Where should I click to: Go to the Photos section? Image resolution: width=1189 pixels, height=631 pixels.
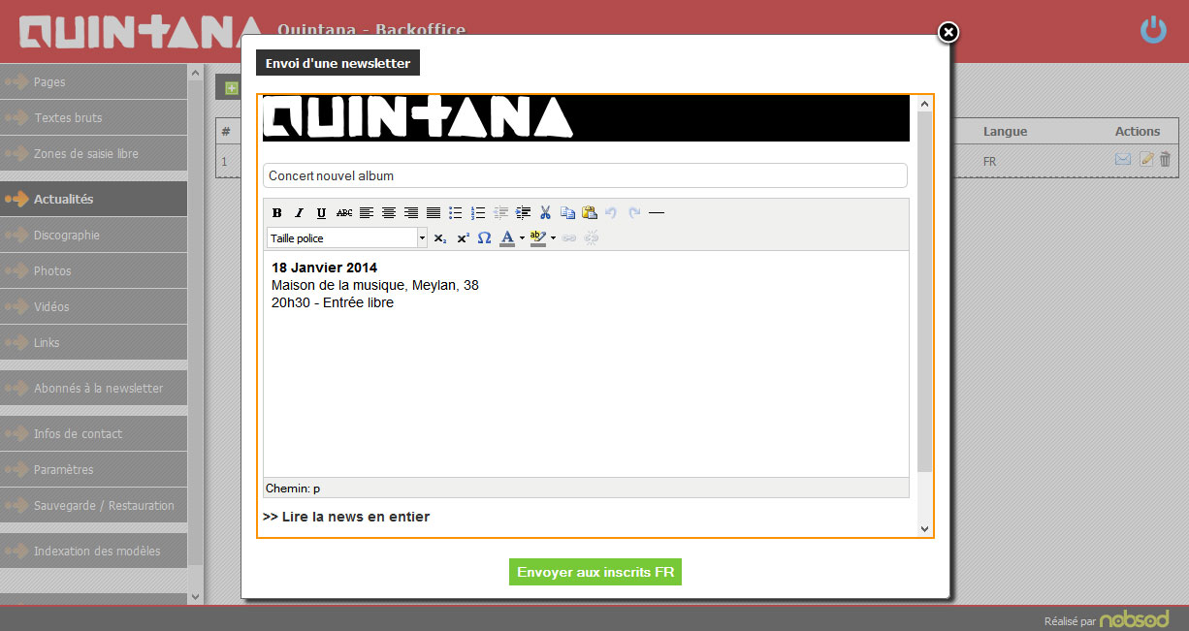93,270
